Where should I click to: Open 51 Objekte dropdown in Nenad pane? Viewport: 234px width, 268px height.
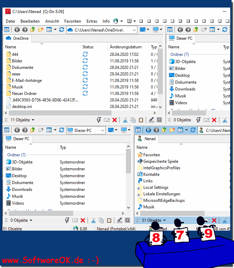point(164,220)
